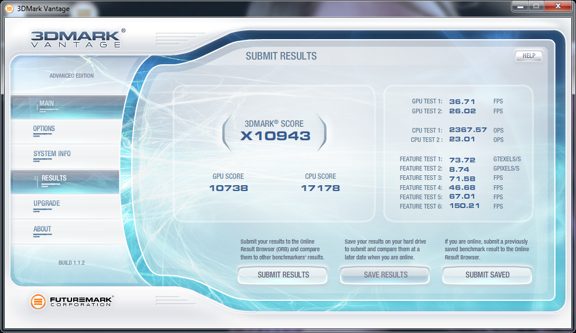This screenshot has width=576, height=333.
Task: Click the CPU score value 17178
Action: [x=320, y=188]
